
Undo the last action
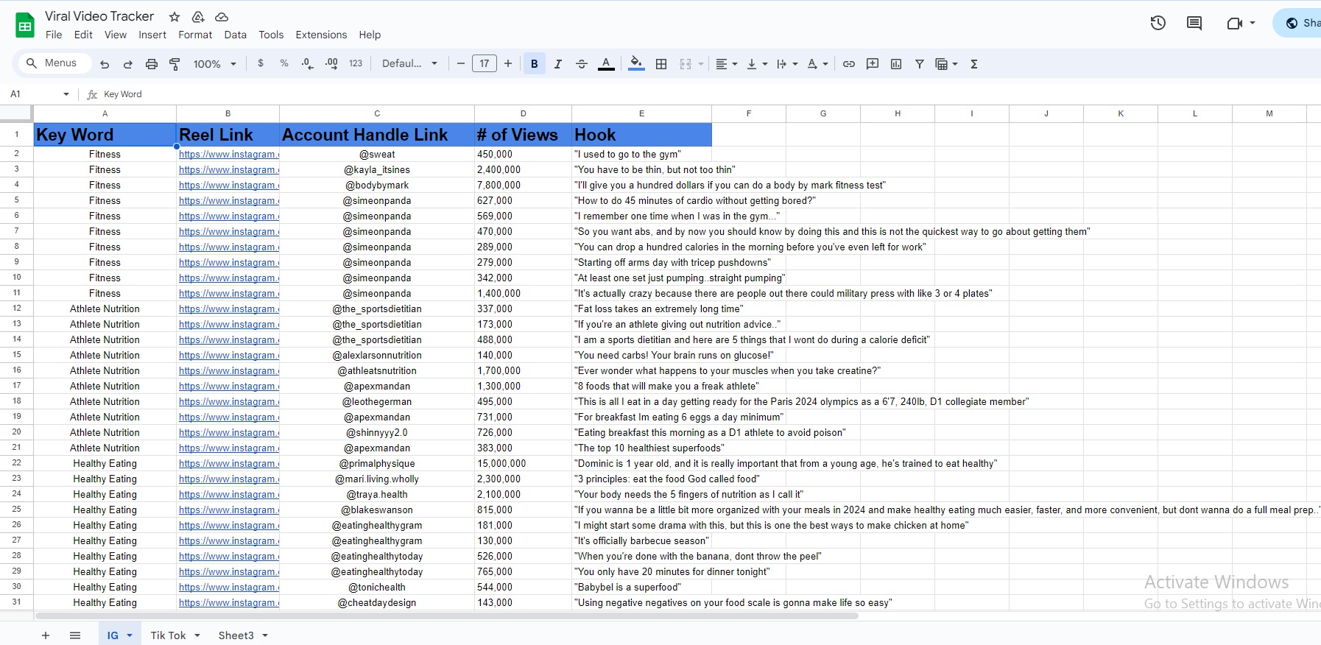click(105, 64)
